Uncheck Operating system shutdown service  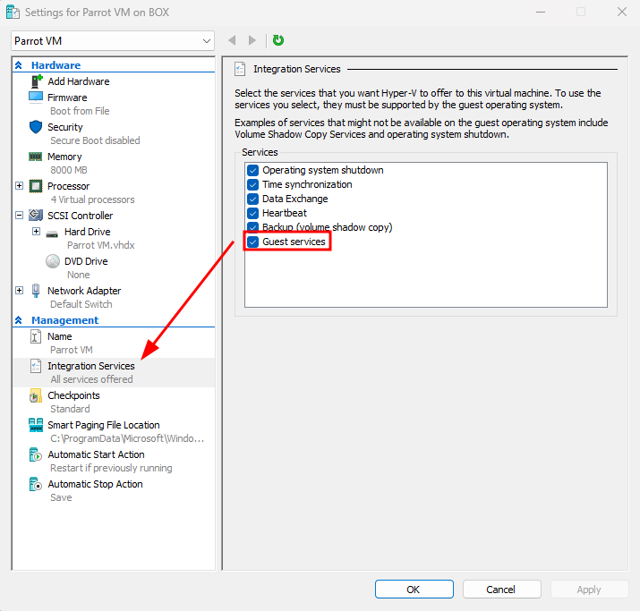(252, 170)
